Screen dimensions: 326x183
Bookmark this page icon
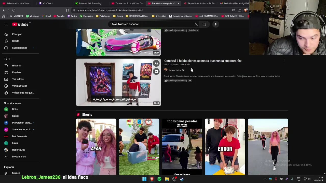click(x=67, y=10)
